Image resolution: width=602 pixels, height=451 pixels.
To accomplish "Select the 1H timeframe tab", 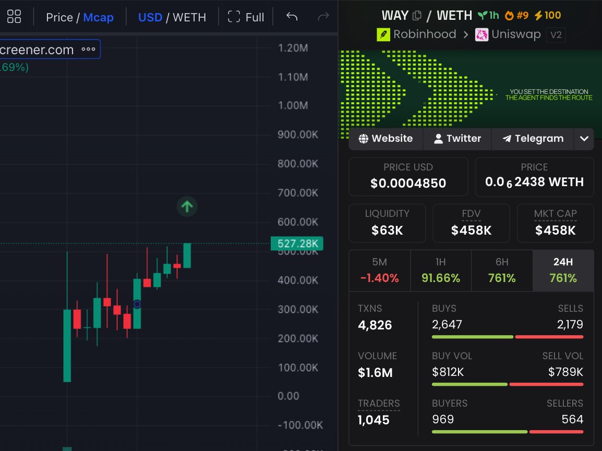I will tap(441, 270).
